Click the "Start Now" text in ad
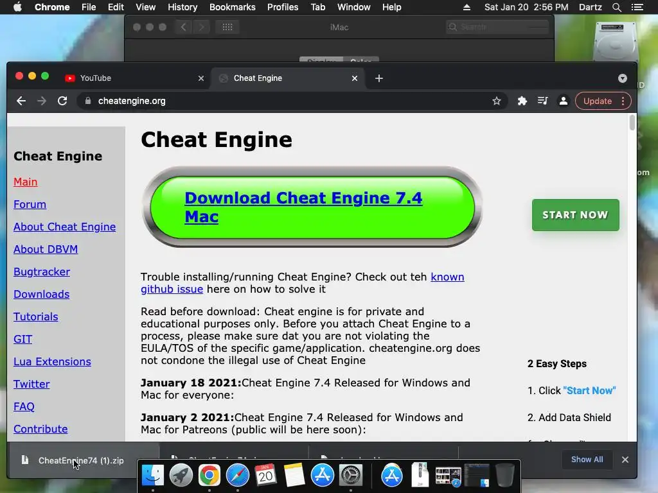The image size is (658, 493). pyautogui.click(x=589, y=391)
